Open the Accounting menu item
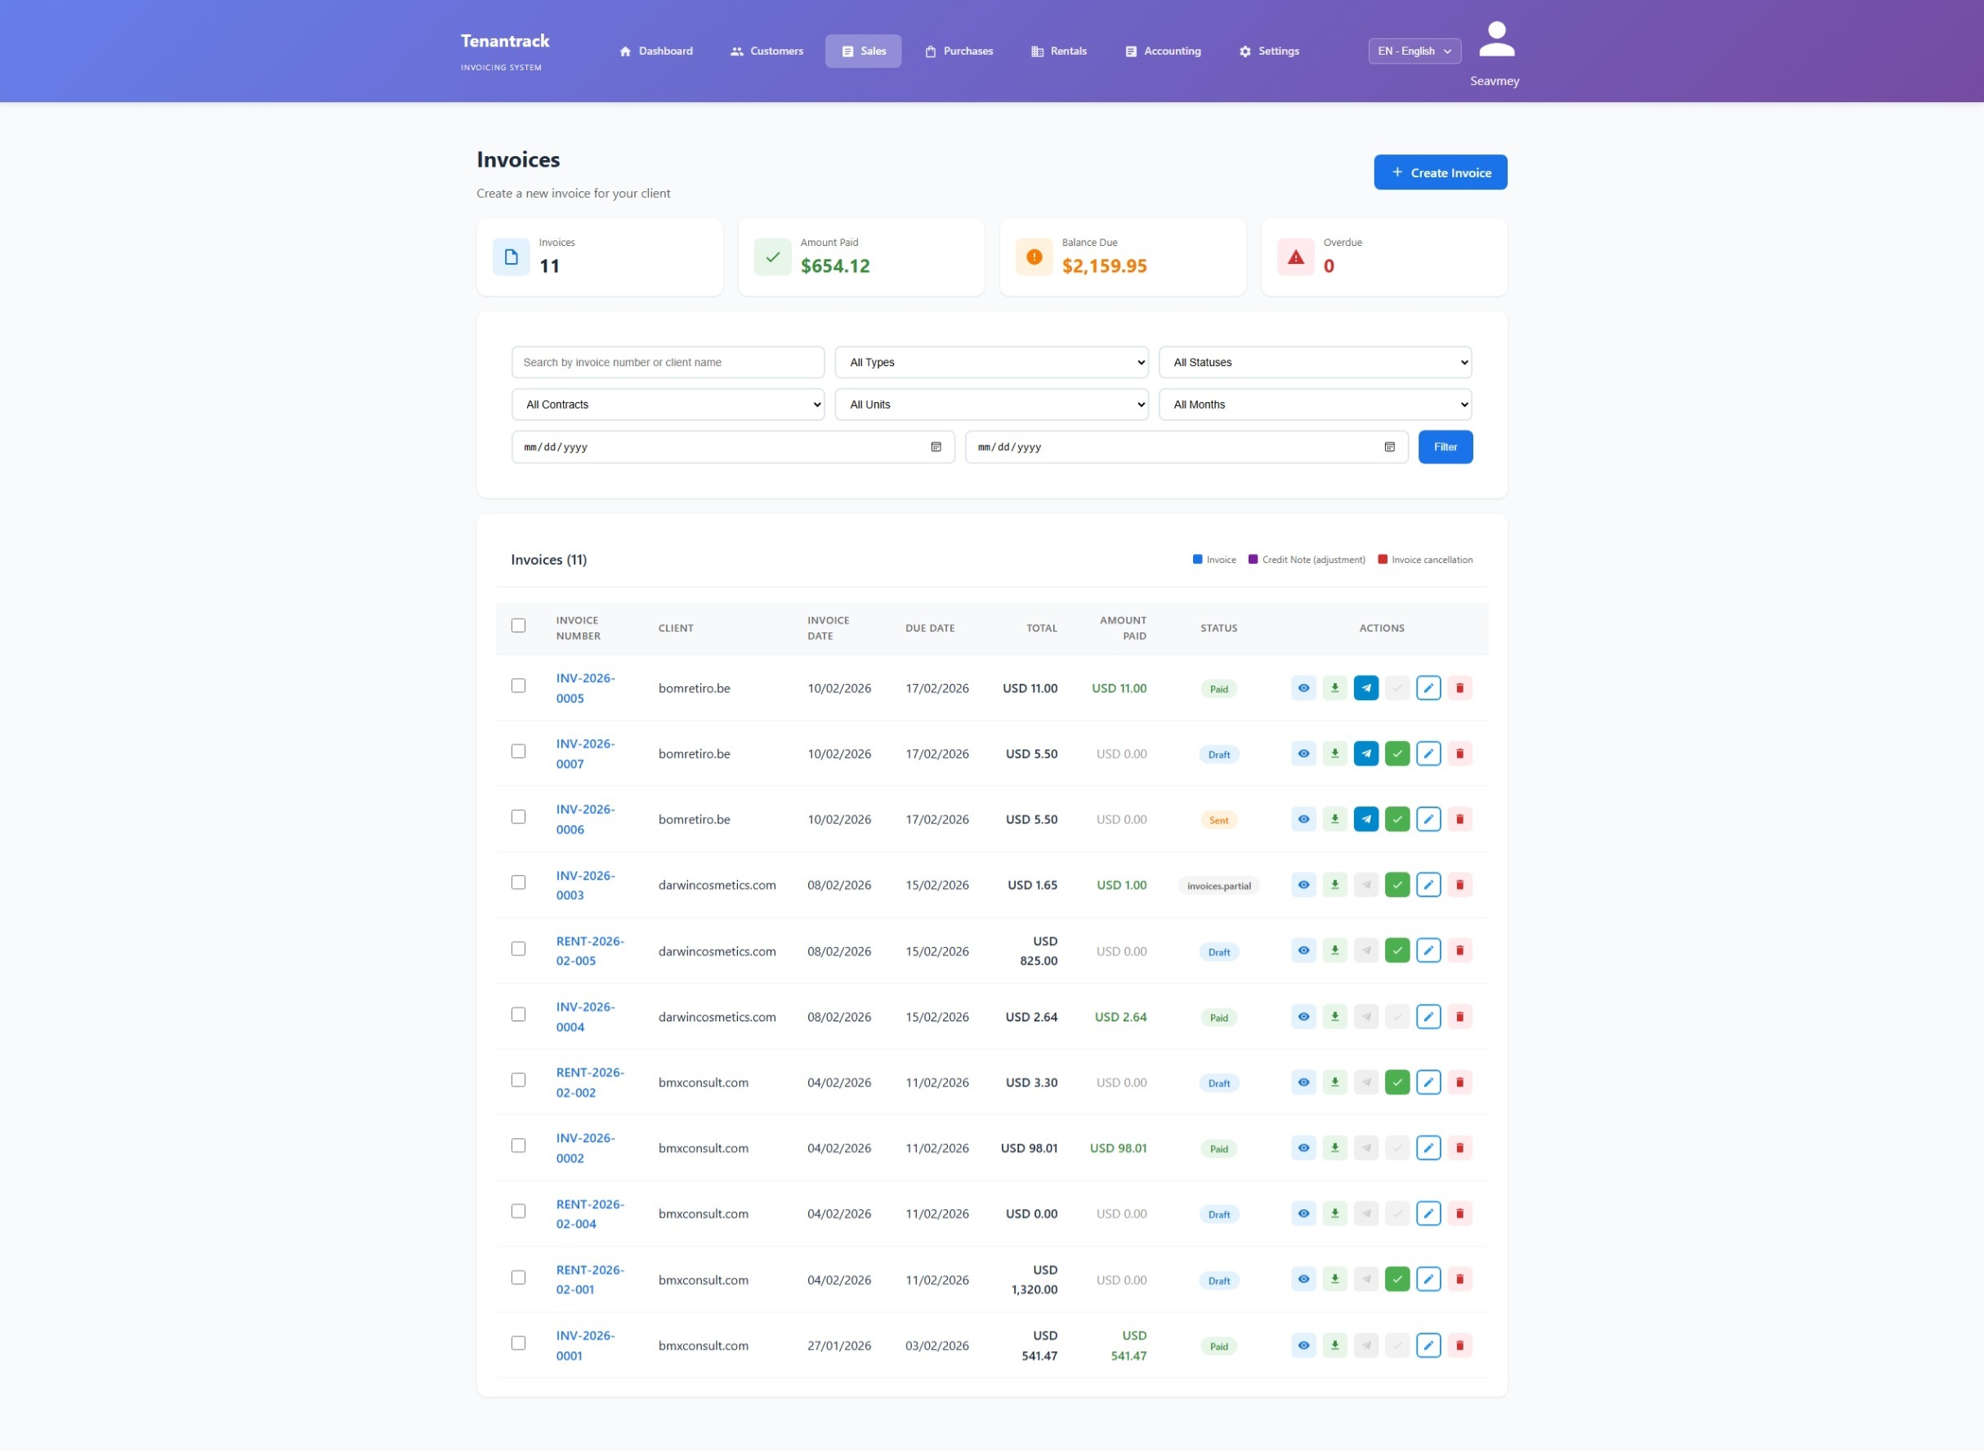The width and height of the screenshot is (1984, 1451). (1163, 51)
